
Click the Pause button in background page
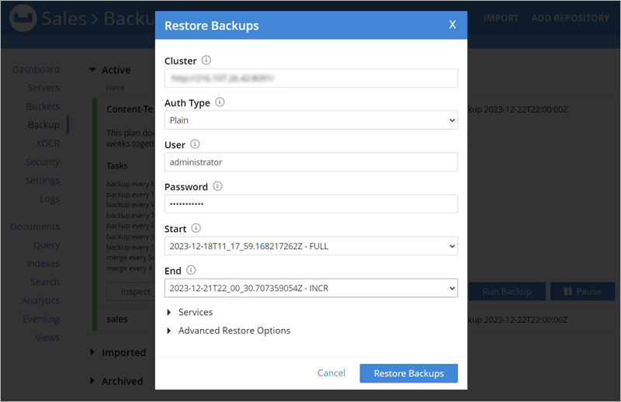tap(583, 292)
